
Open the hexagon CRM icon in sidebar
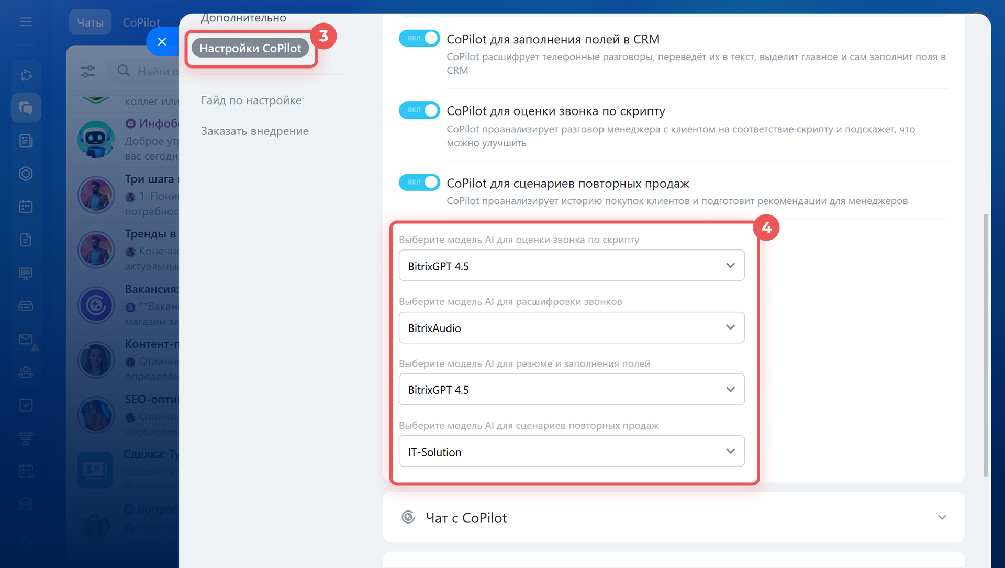pyautogui.click(x=26, y=174)
